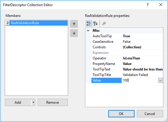Select the Operator property row
This screenshot has width=168, height=122.
[x=127, y=58]
